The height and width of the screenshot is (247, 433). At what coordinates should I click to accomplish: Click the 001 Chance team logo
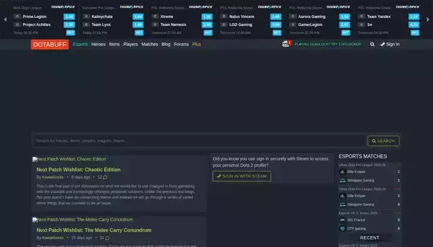342,220
